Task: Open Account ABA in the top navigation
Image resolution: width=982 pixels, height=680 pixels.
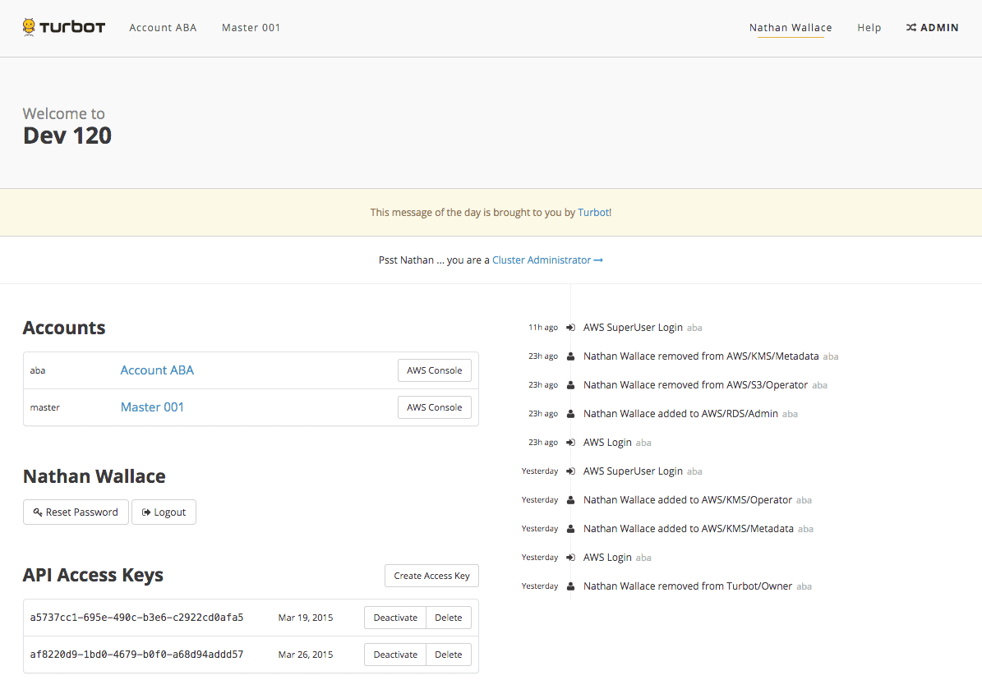Action: coord(163,28)
